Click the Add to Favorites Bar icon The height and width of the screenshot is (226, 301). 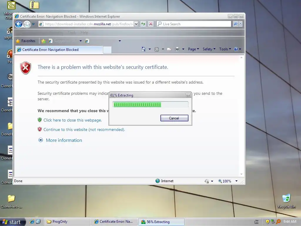(44, 41)
